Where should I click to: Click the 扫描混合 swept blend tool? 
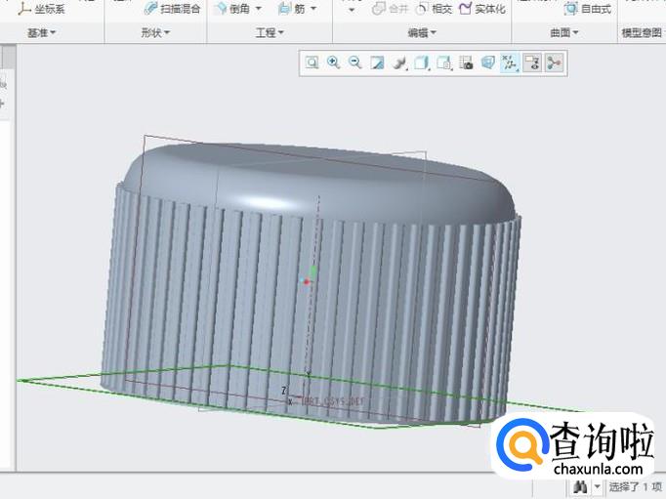pos(172,9)
